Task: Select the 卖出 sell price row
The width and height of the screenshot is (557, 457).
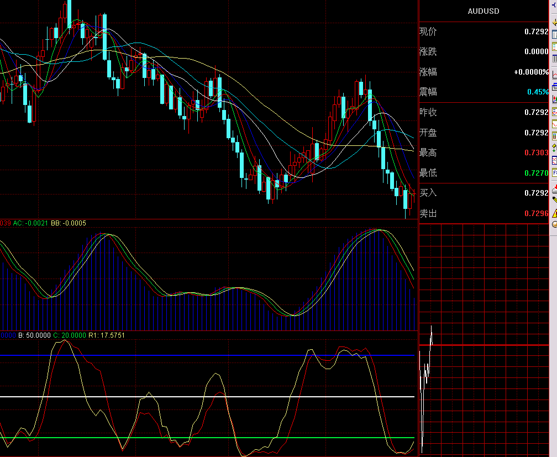Action: pos(484,213)
